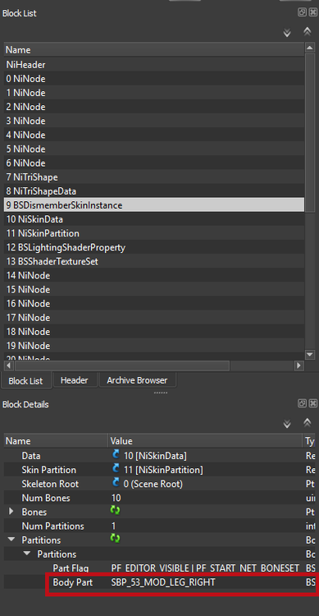Viewport: 319px width, 616px height.
Task: Open the Archive Browser tab
Action: coord(137,380)
